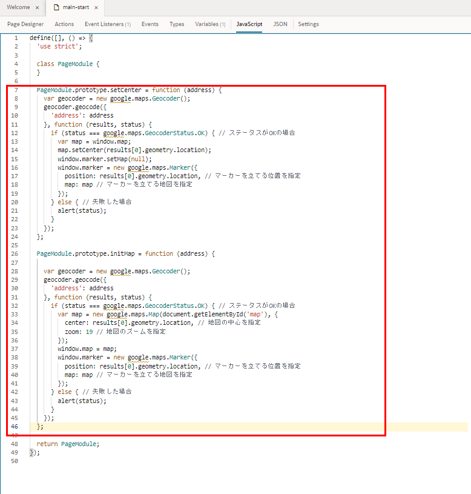Close the main-start tab
This screenshot has height=494, width=471.
[x=96, y=8]
